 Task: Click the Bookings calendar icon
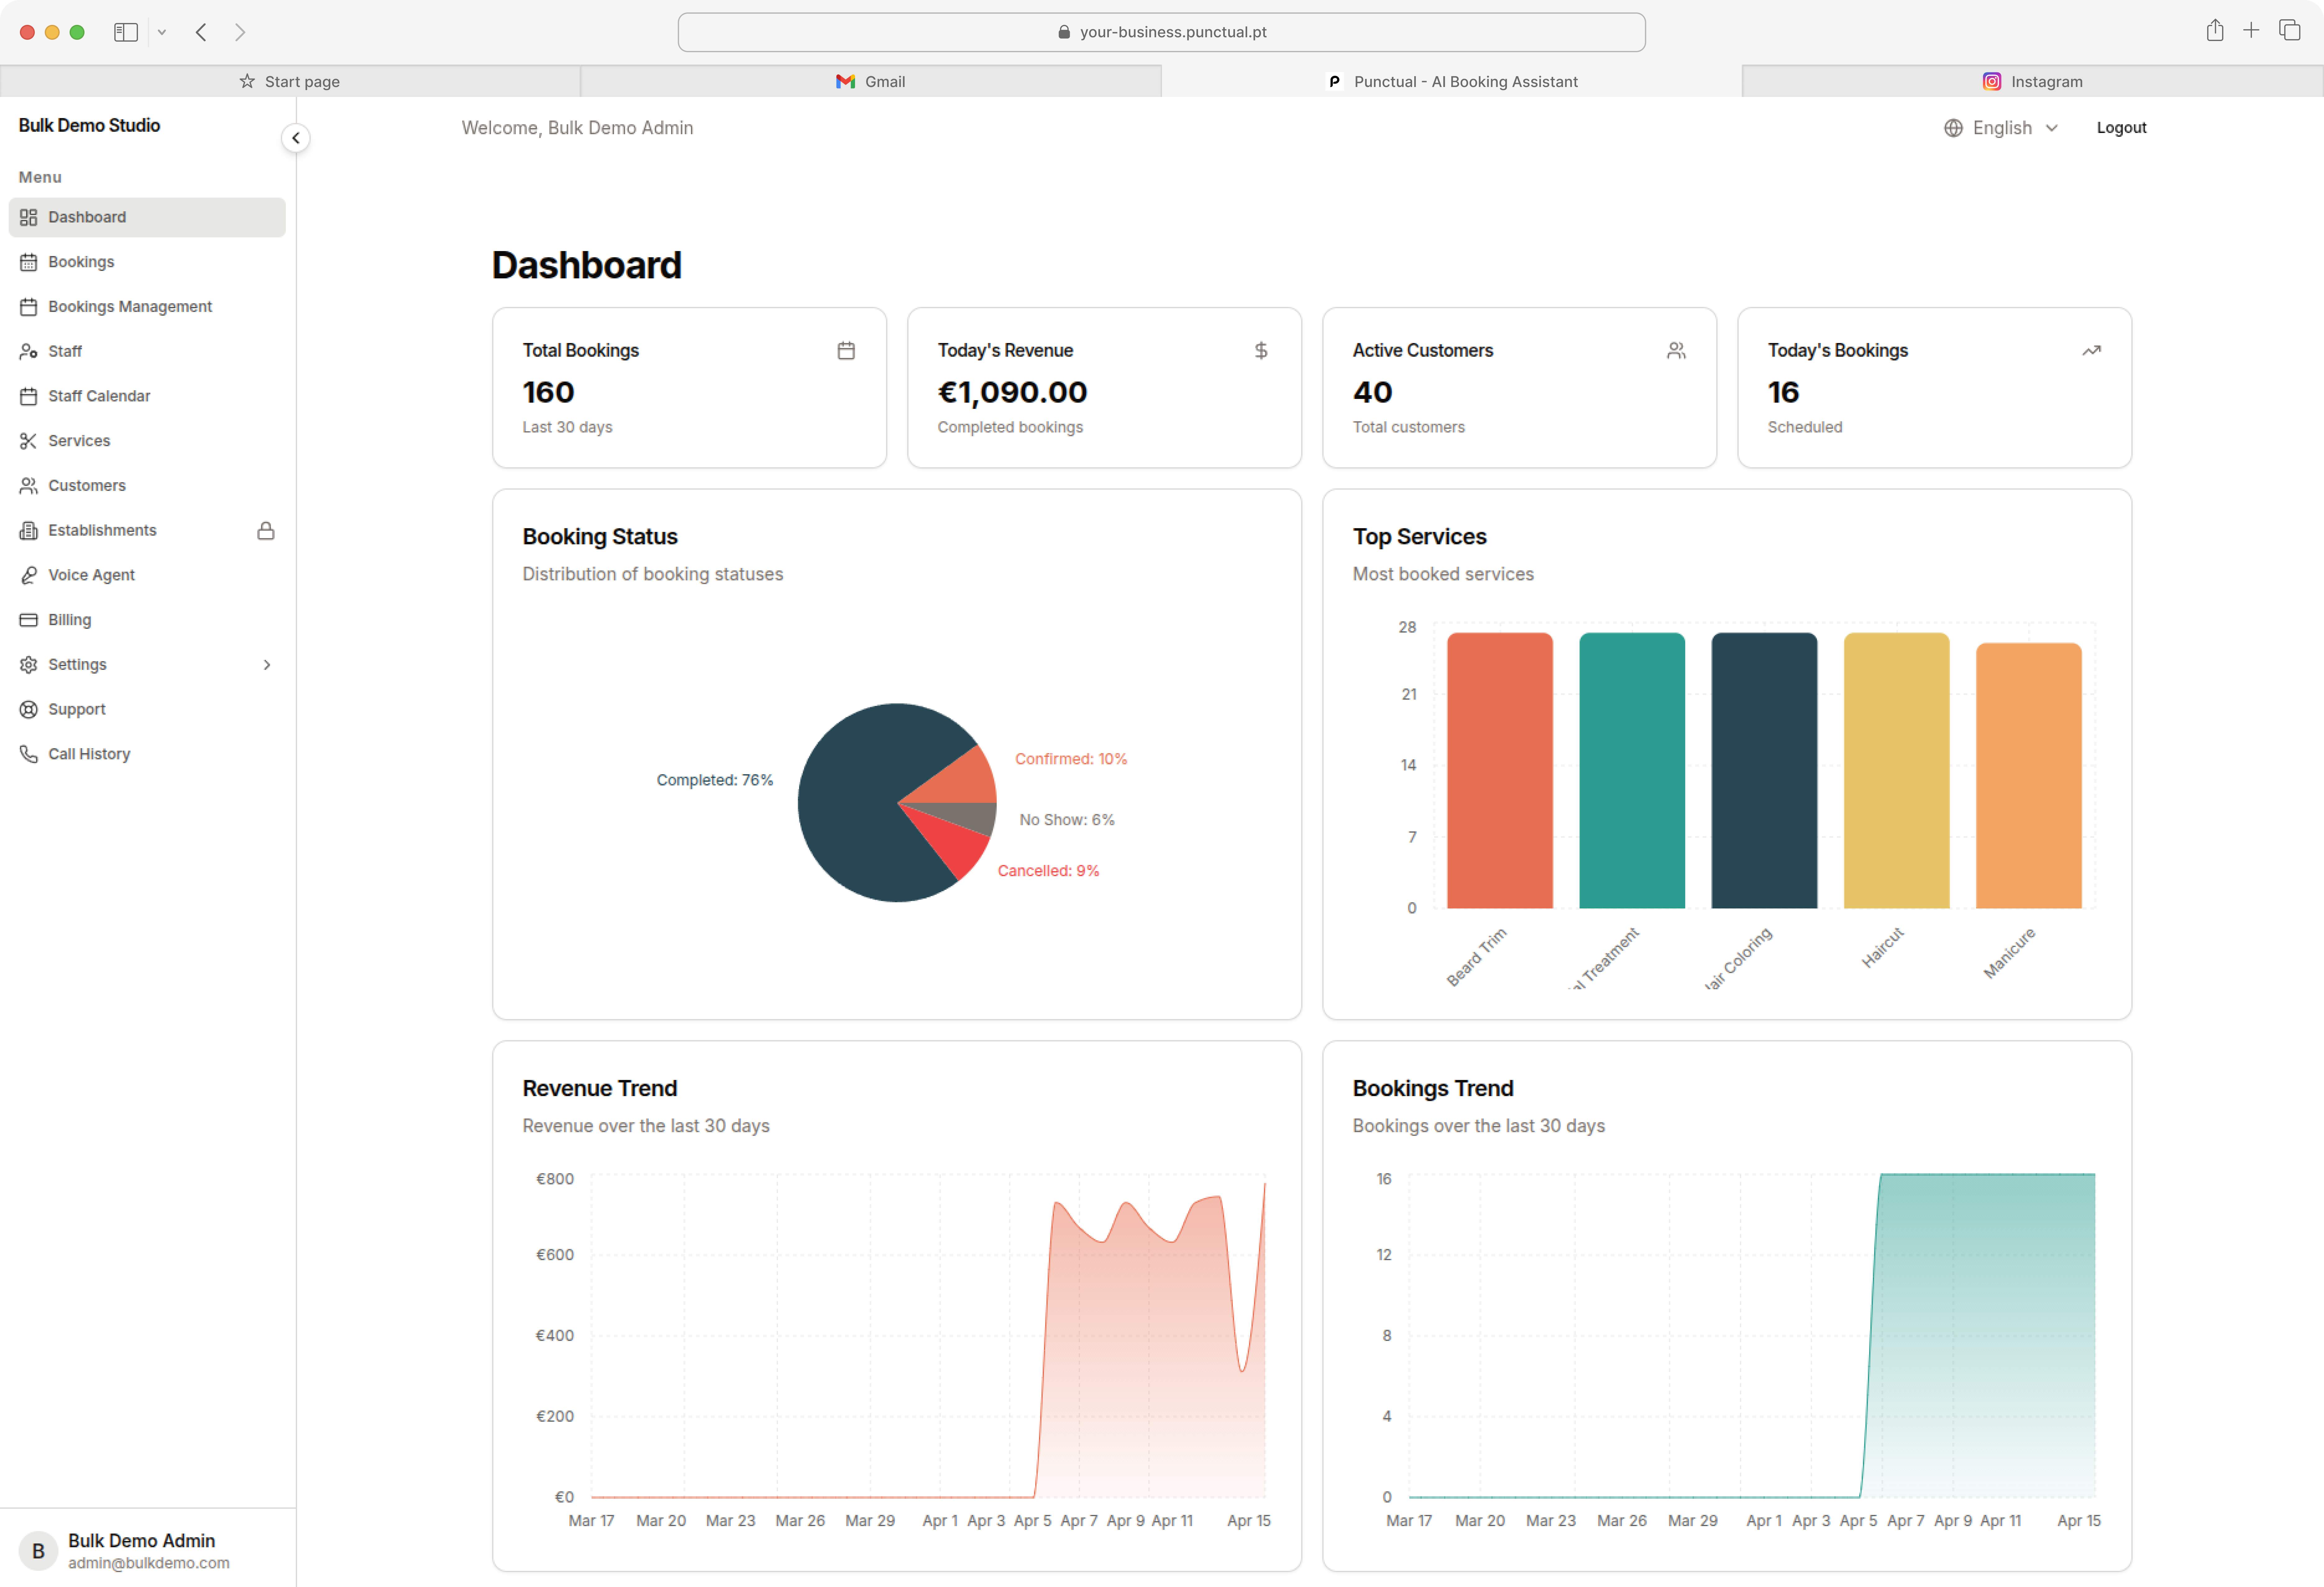(x=28, y=262)
